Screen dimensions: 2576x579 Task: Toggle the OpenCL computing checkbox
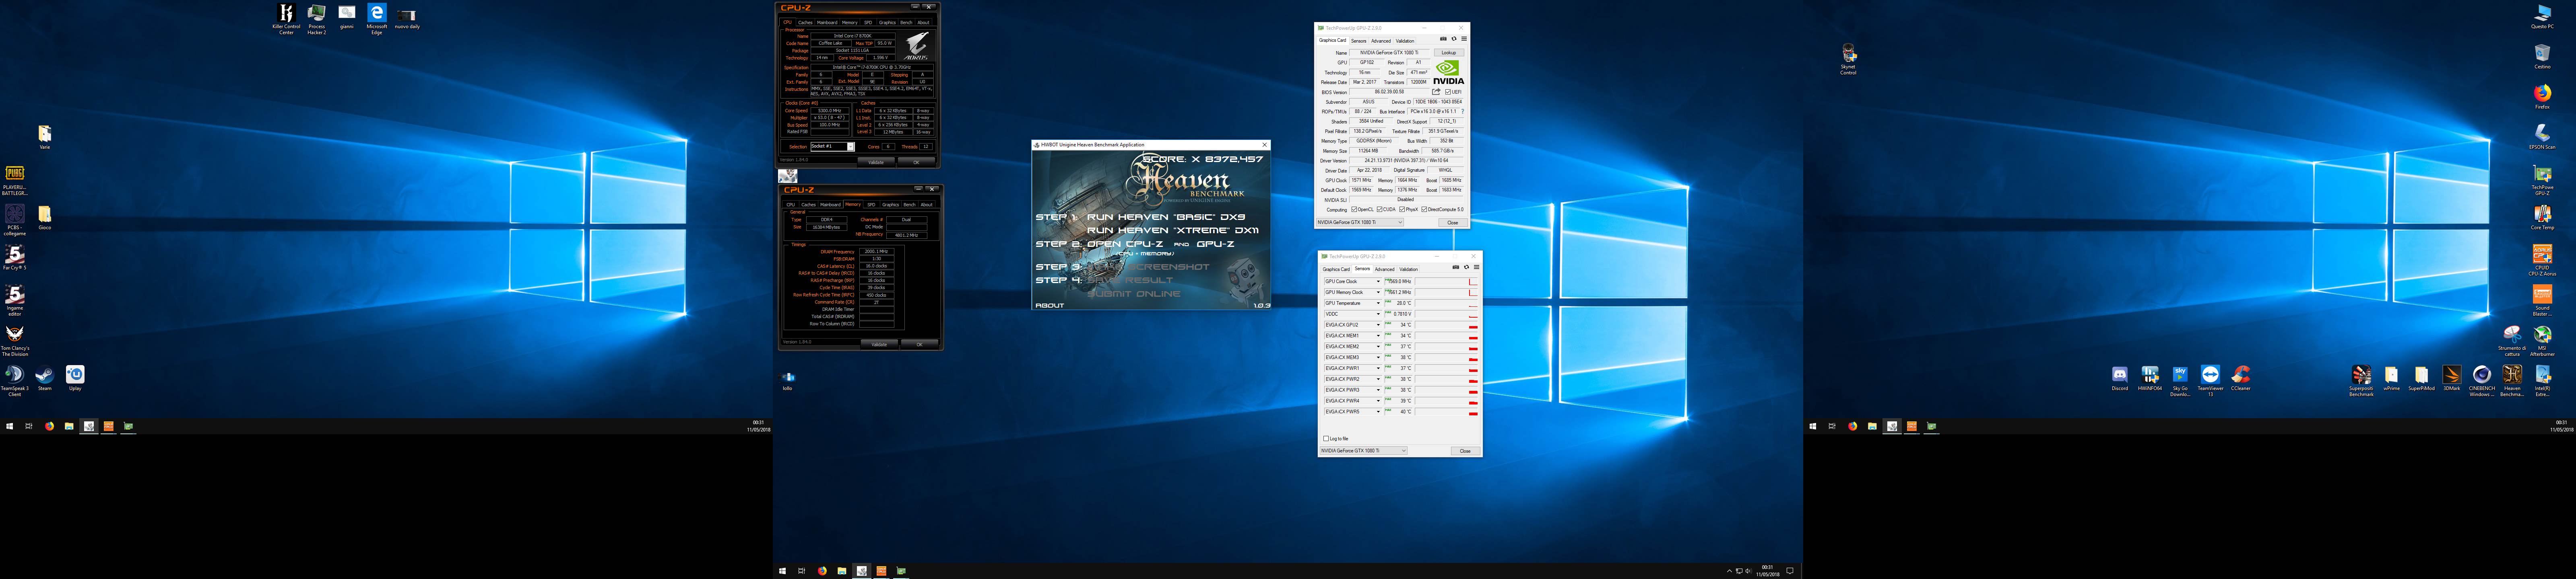(1354, 209)
